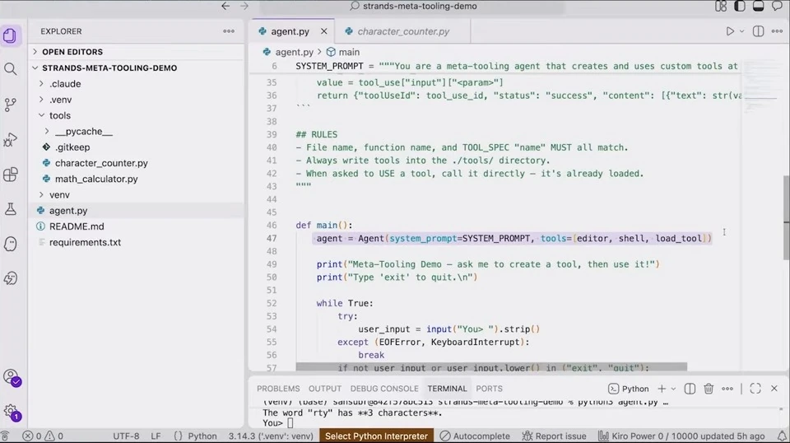Close the agent.py tab
Screen dimensions: 790x443
(x=324, y=31)
